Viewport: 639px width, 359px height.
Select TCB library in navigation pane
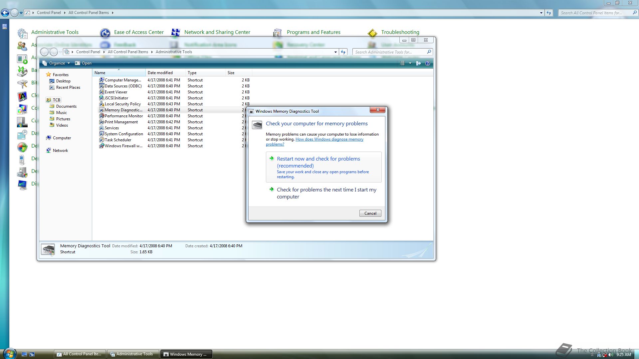(54, 100)
